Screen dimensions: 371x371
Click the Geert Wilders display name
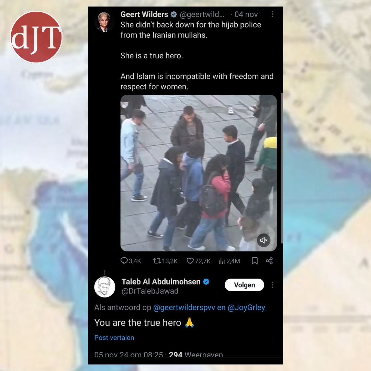point(144,14)
